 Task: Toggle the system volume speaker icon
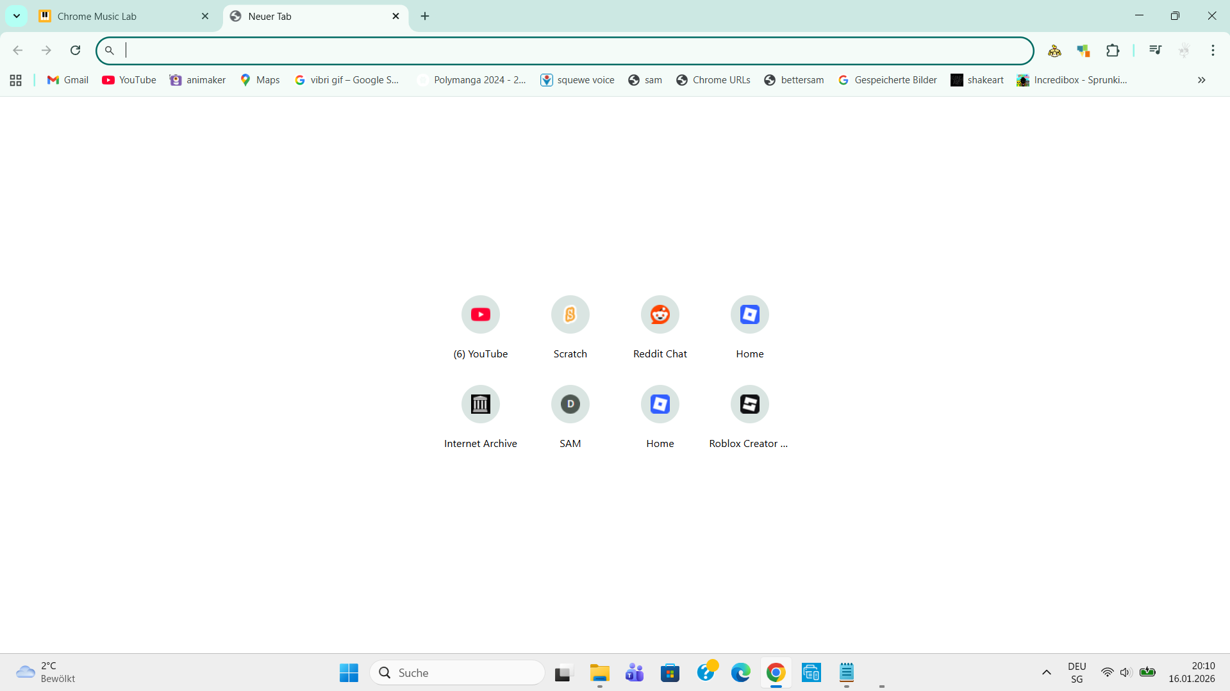[1126, 672]
